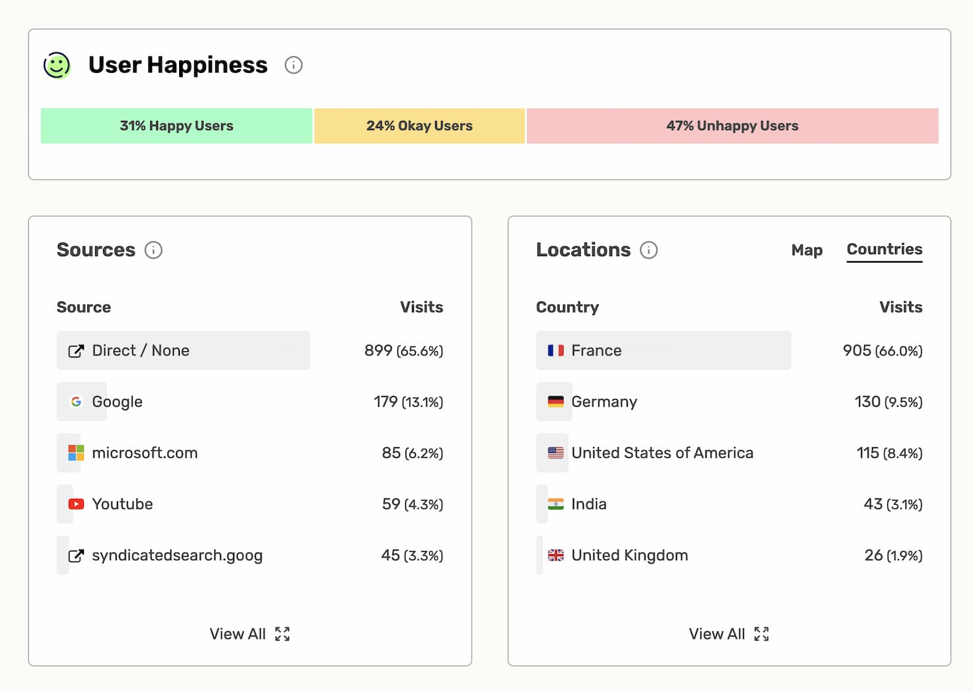The width and height of the screenshot is (973, 692).
Task: Click the syndicatedsearch.goog external link icon
Action: pyautogui.click(x=76, y=555)
